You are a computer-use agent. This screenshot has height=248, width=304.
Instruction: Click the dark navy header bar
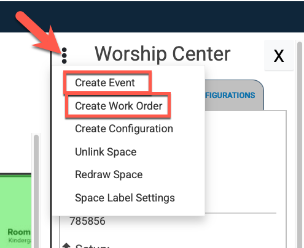[x=152, y=17]
